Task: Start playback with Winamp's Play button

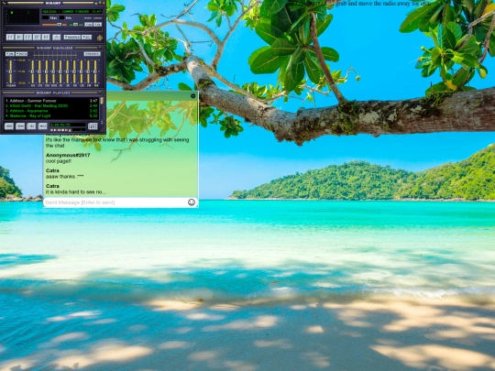Action: (x=19, y=38)
